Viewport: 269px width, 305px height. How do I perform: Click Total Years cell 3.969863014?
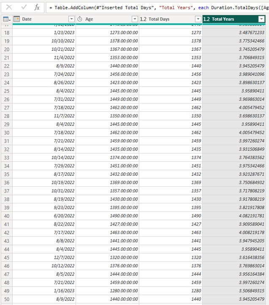point(234,99)
